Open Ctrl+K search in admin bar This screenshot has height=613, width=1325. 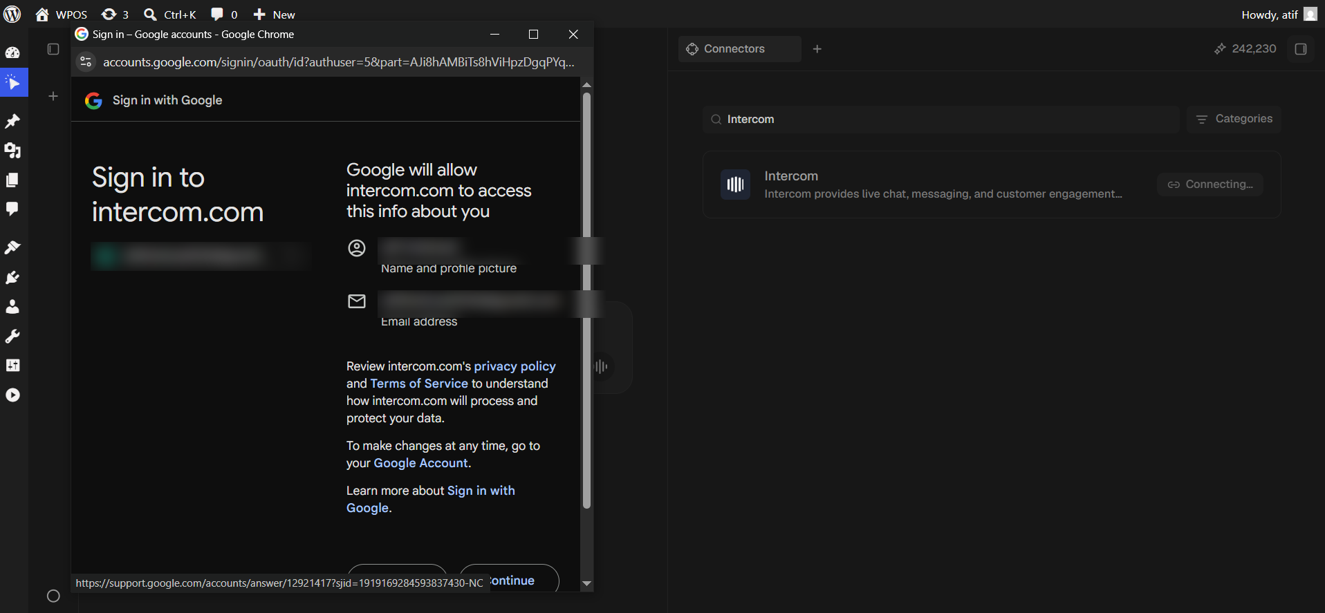point(169,15)
